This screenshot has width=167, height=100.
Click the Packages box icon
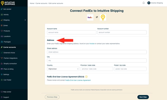2,42
